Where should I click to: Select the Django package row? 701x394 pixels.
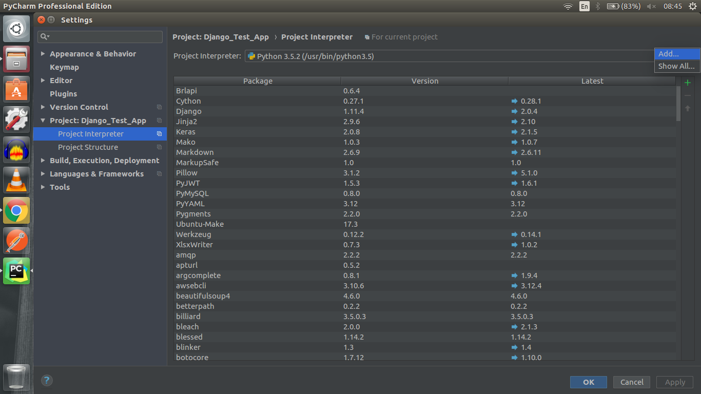coord(425,111)
